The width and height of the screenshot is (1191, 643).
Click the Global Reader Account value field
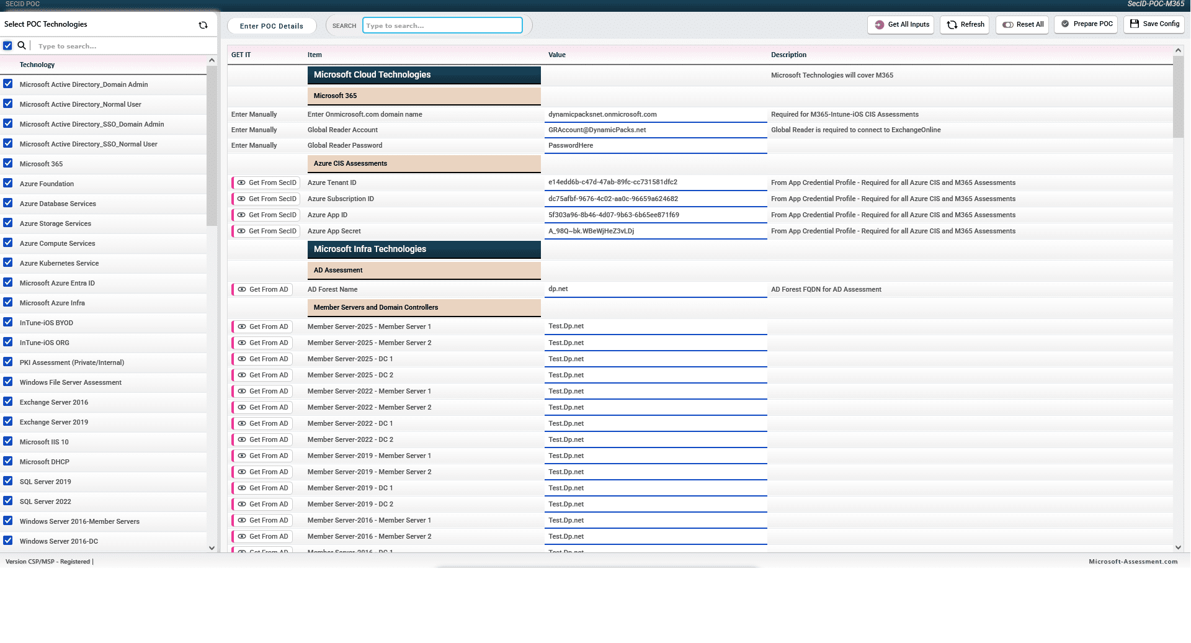[x=656, y=130]
